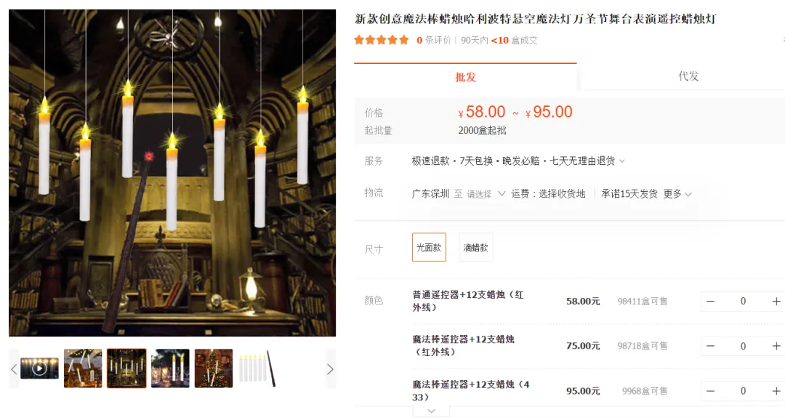Viewport: 785px width, 420px height.
Task: Show next thumbnails with right arrow
Action: pyautogui.click(x=330, y=369)
